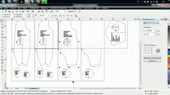170x95 pixels.
Task: Click the Export icon
Action: tap(42, 11)
